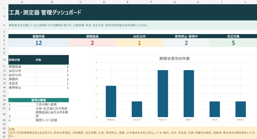Click the 期限内 cell in row 14
Image resolution: width=257 pixels, height=139 pixels.
[22, 79]
